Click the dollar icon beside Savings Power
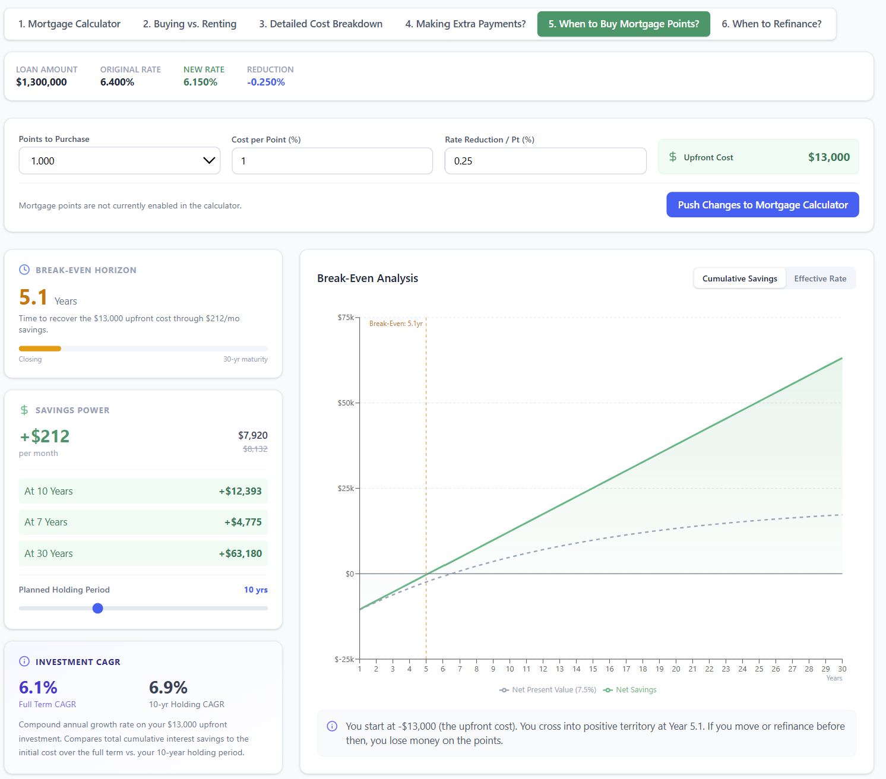This screenshot has width=886, height=779. [24, 410]
